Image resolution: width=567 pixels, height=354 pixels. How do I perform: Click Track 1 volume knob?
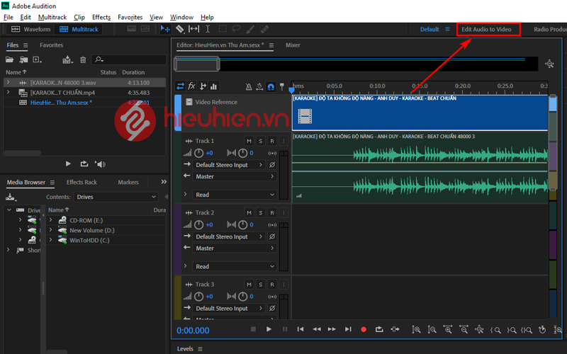[x=199, y=153]
